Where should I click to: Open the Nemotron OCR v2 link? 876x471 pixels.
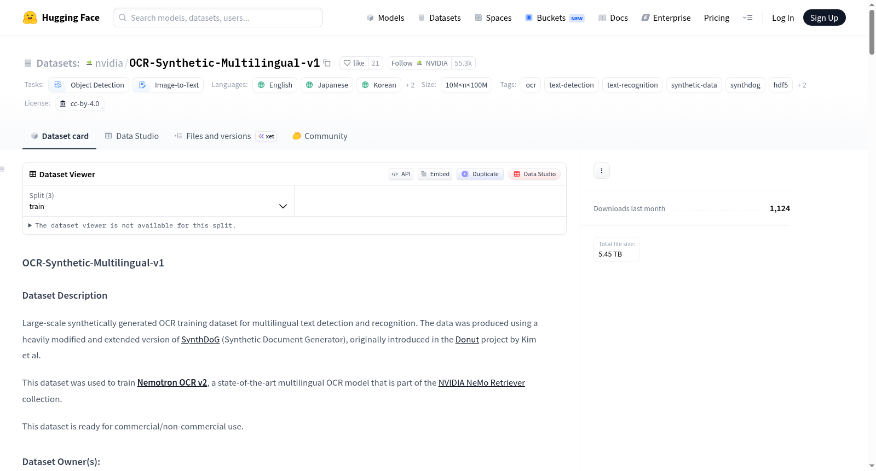[172, 383]
